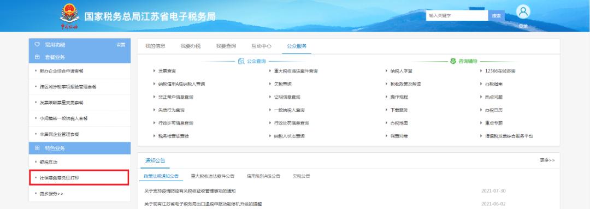This screenshot has width=590, height=209.
Task: Click the site title 国家税务总局江苏省电子税务局
Action: (x=150, y=17)
